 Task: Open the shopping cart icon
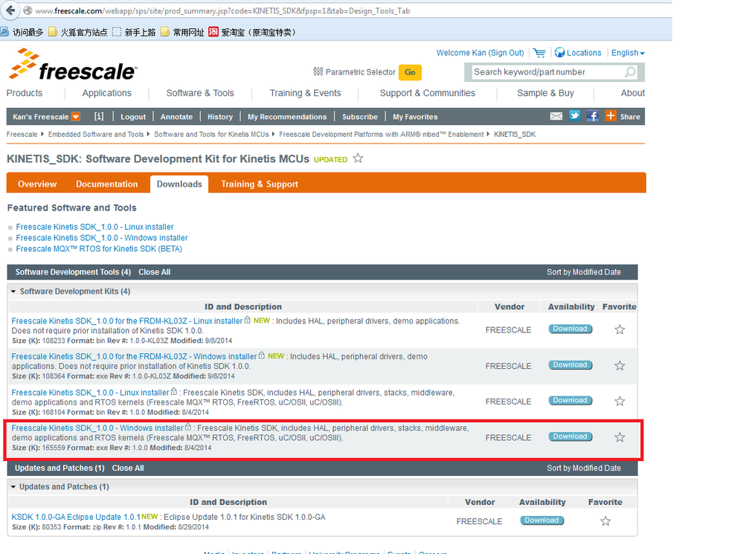pyautogui.click(x=538, y=53)
